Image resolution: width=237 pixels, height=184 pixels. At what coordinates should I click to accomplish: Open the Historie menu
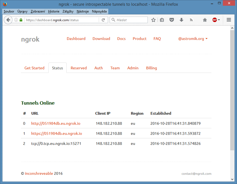pos(54,11)
